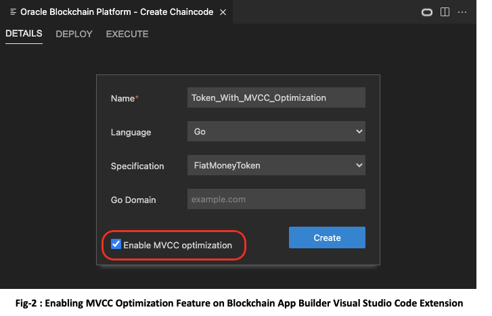Focus the Go Domain input field

[276, 200]
